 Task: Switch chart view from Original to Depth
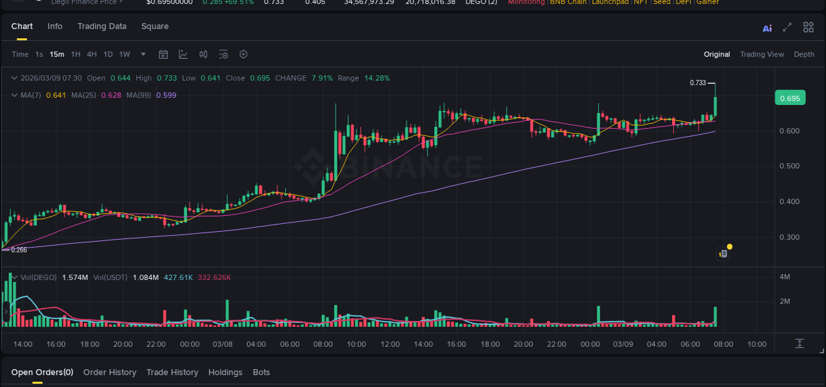[x=804, y=54]
